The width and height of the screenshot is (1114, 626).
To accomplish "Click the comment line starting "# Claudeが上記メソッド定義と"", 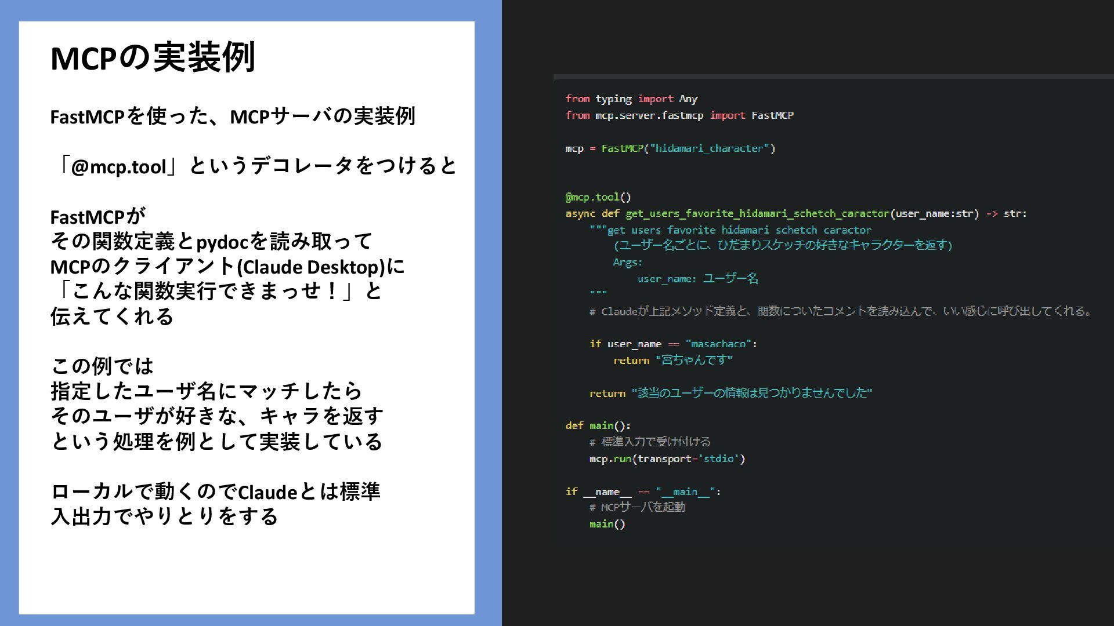I will click(x=841, y=312).
